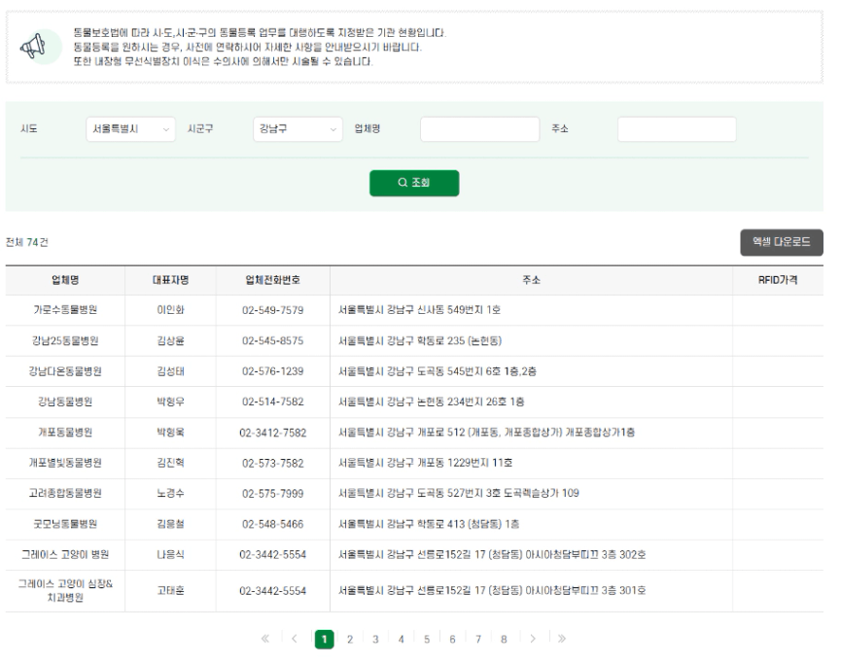Select the 굿모닝동물병원 entry

point(66,523)
